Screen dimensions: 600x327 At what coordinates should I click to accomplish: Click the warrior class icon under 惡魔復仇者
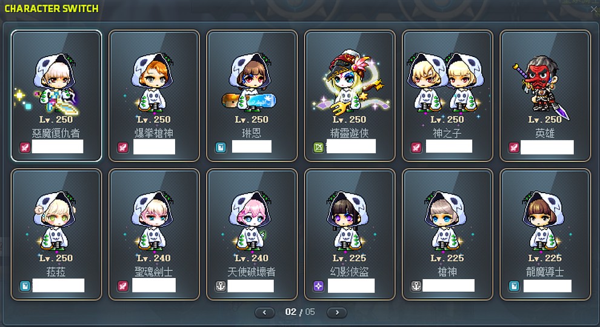click(25, 147)
